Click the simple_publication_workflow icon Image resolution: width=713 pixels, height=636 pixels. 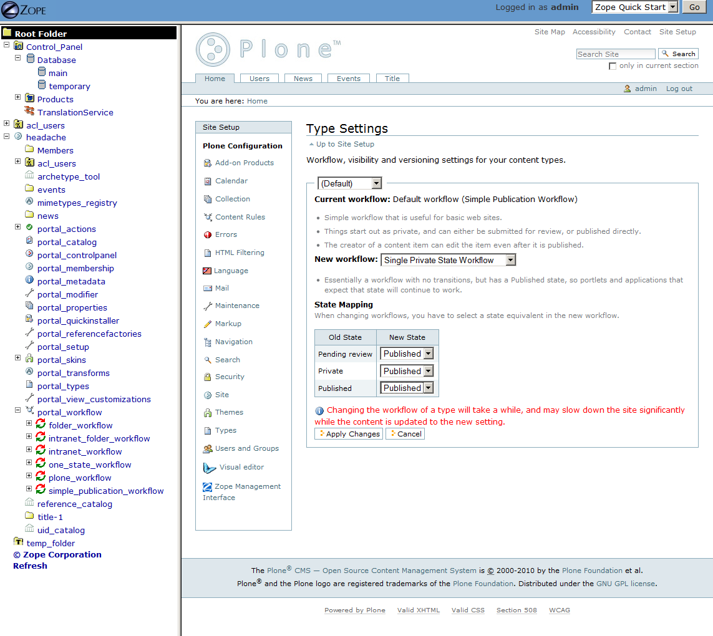coord(41,489)
